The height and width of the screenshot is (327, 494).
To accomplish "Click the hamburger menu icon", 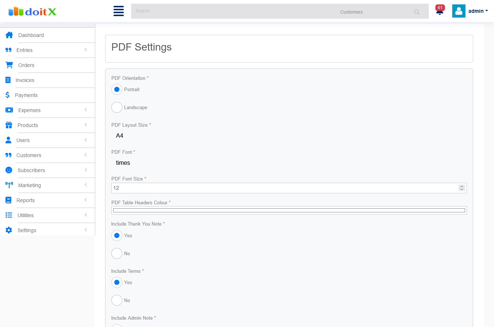I will 119,11.
